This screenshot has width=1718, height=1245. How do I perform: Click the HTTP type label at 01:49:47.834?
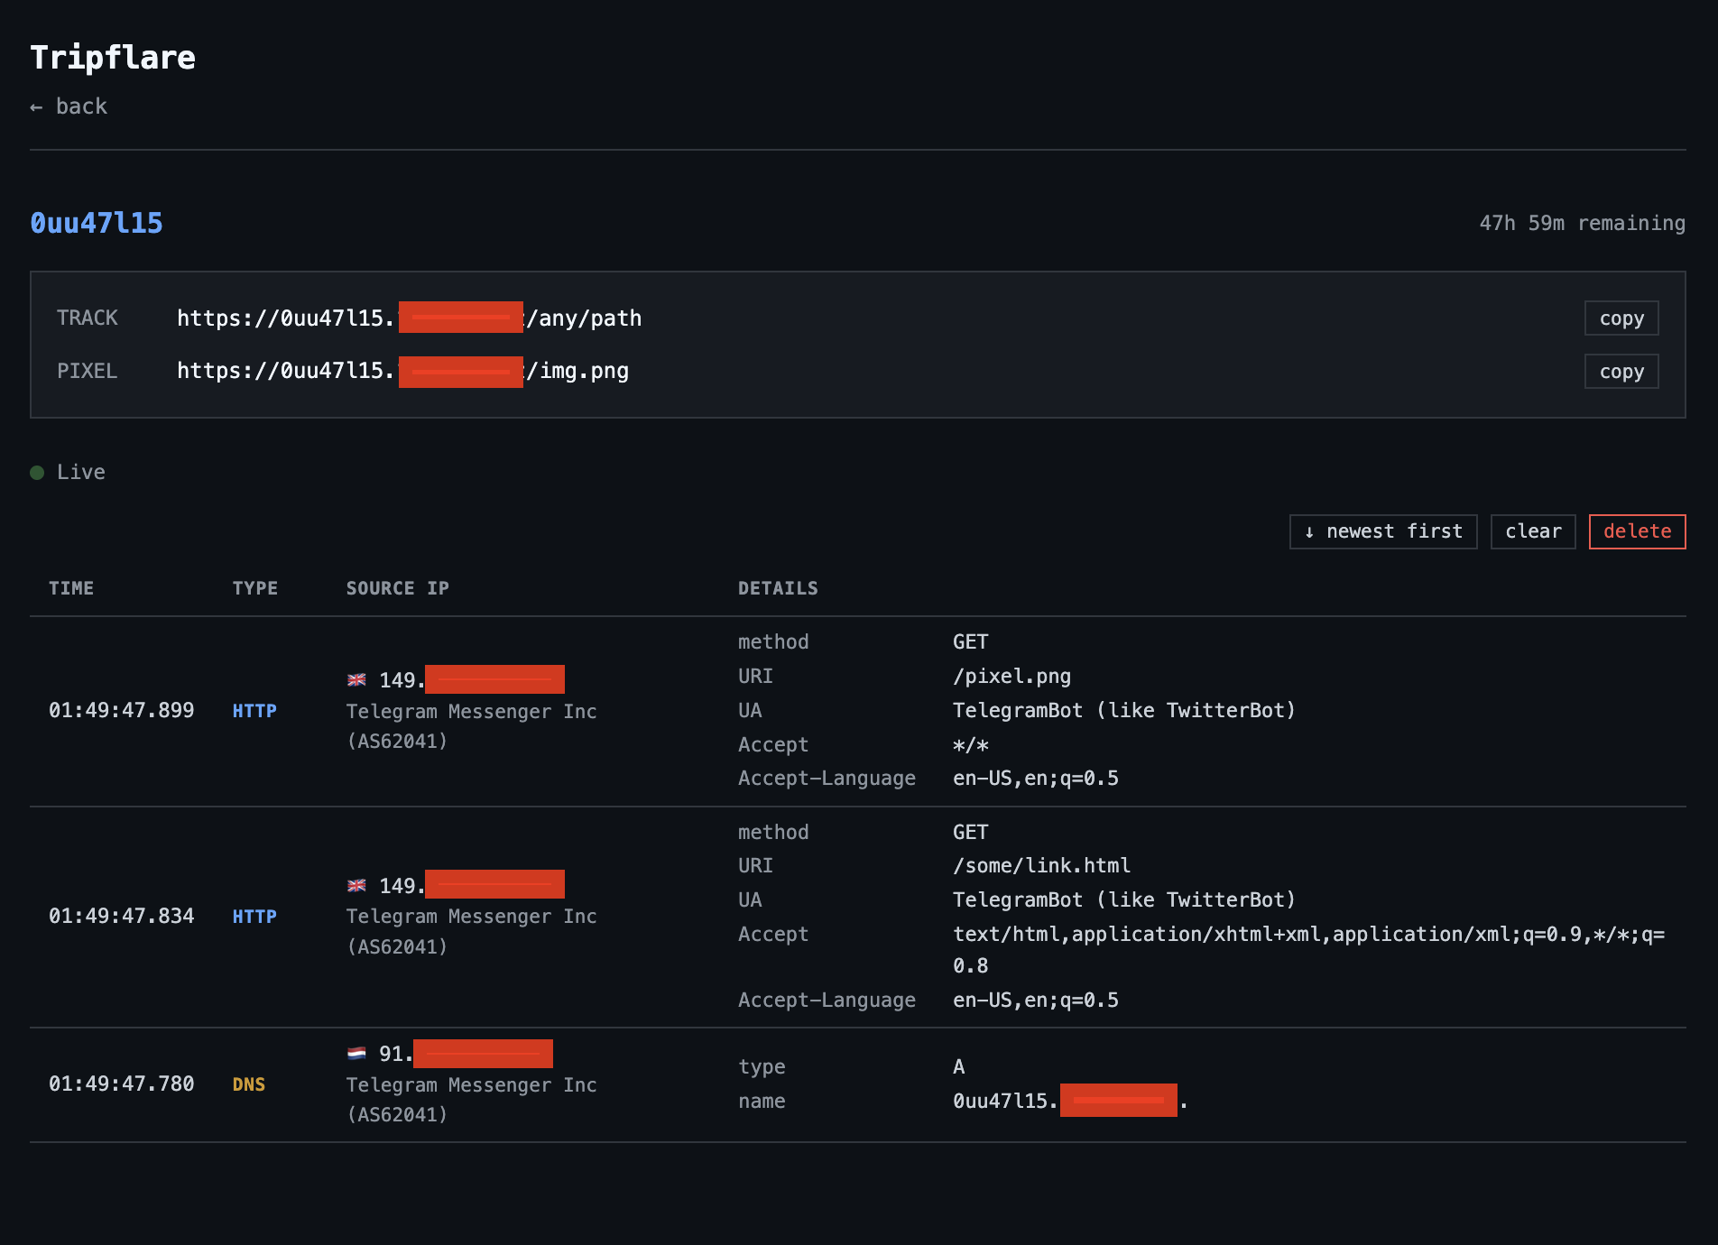click(254, 917)
